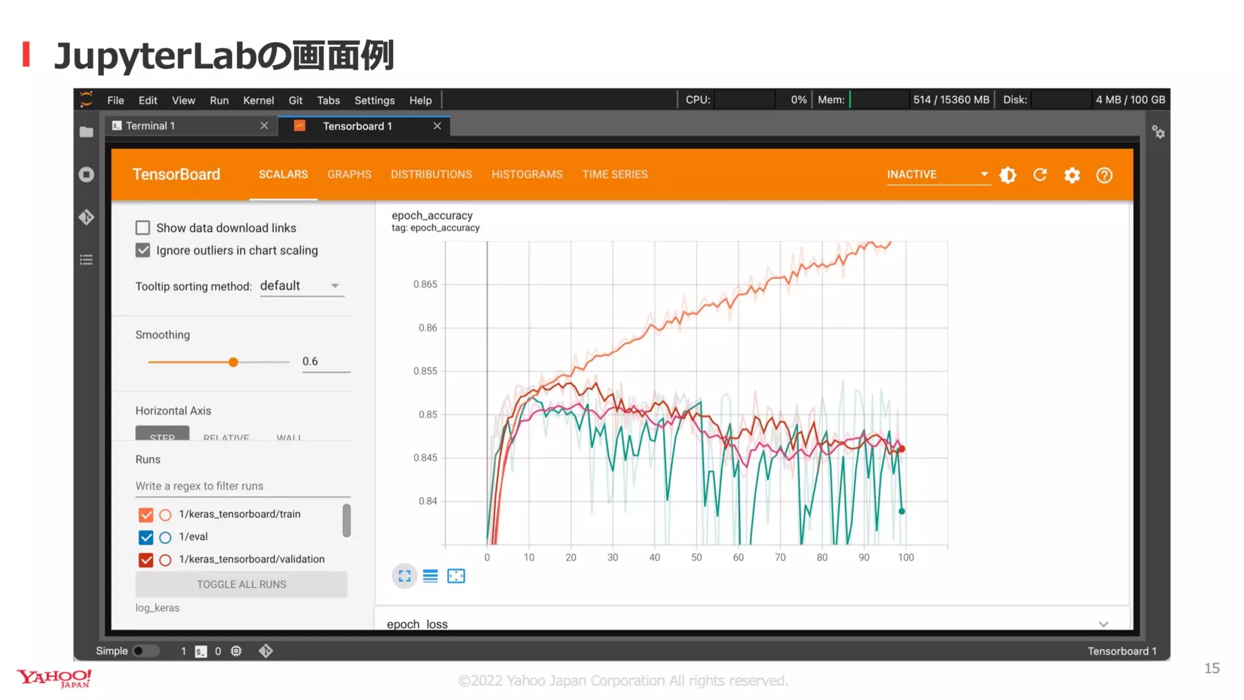The height and width of the screenshot is (700, 1244).
Task: Open the Git sidebar panel icon
Action: (86, 217)
